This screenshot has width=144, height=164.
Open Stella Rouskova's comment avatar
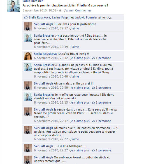click(28, 56)
